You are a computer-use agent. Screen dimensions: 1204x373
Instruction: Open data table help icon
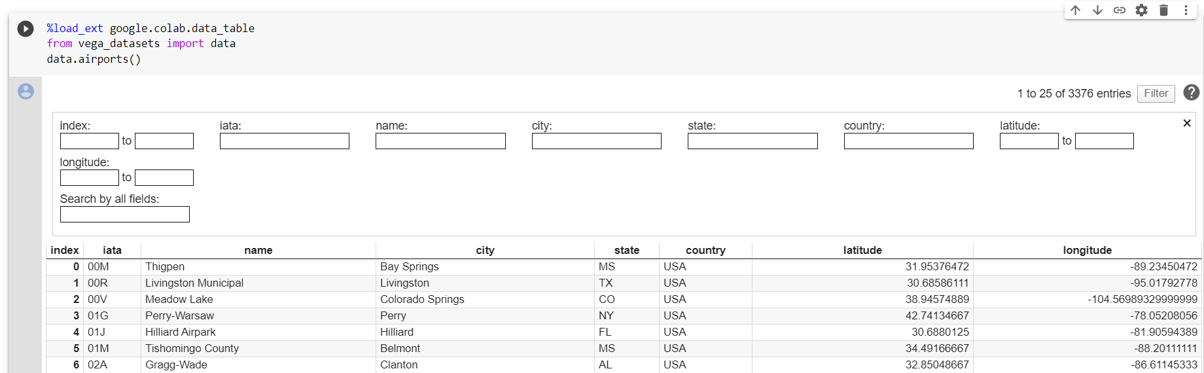(1192, 93)
